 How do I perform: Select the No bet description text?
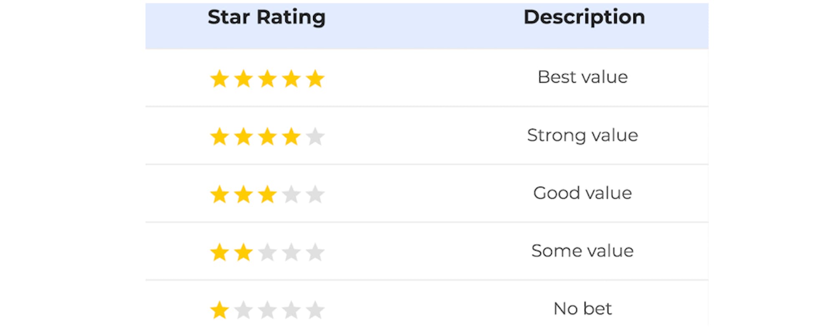583,309
